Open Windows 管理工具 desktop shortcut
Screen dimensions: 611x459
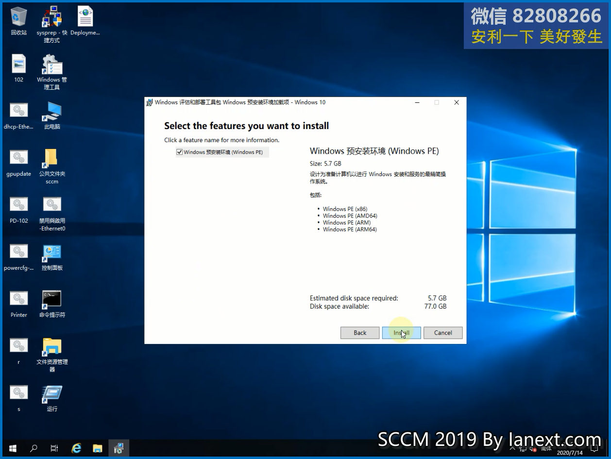pyautogui.click(x=52, y=72)
